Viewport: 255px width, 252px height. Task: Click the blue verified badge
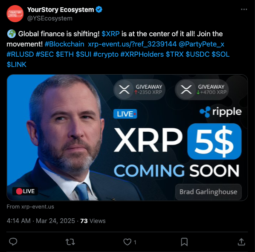click(99, 9)
